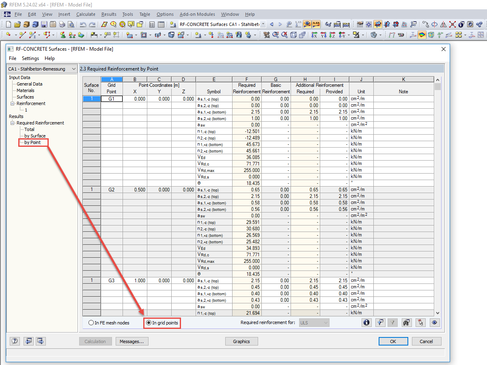Open the Results menu
Screen dimensions: 487x365
[x=109, y=14]
